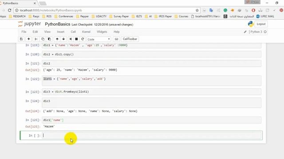Open the View menu

point(47,32)
